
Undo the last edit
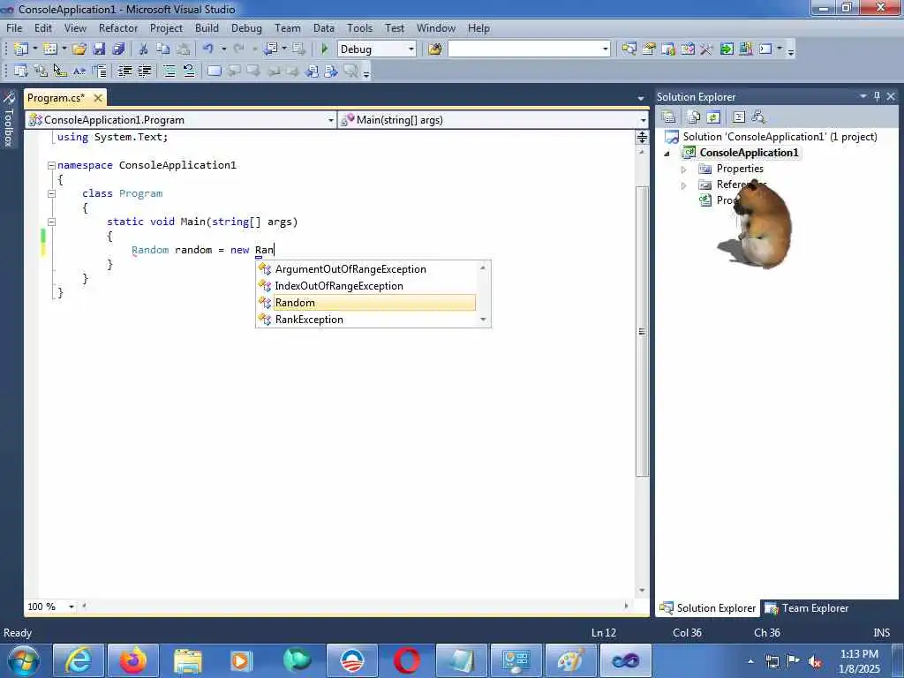tap(208, 49)
